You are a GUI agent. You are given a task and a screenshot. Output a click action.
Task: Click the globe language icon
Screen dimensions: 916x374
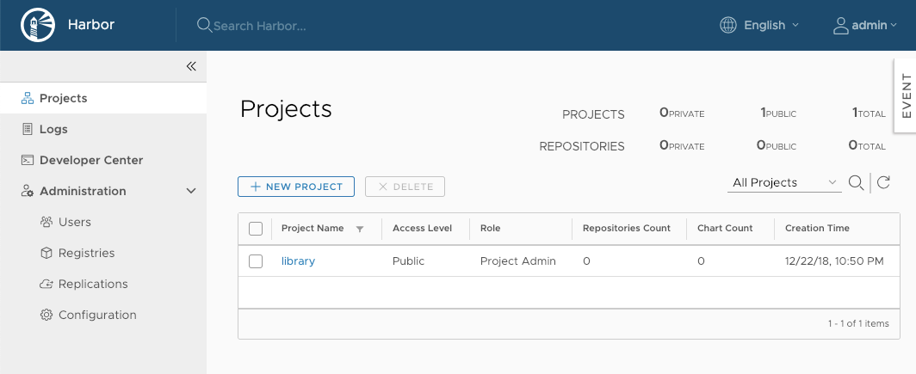click(728, 25)
